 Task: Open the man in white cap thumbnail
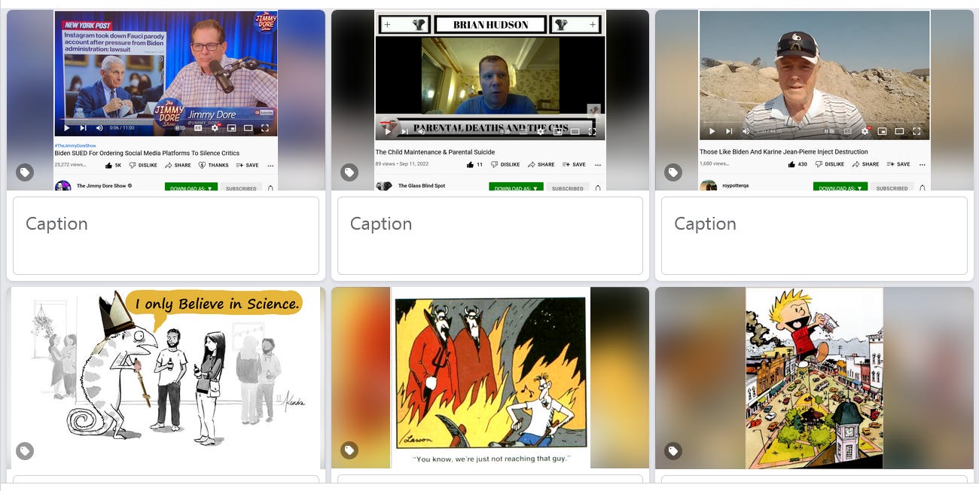814,100
